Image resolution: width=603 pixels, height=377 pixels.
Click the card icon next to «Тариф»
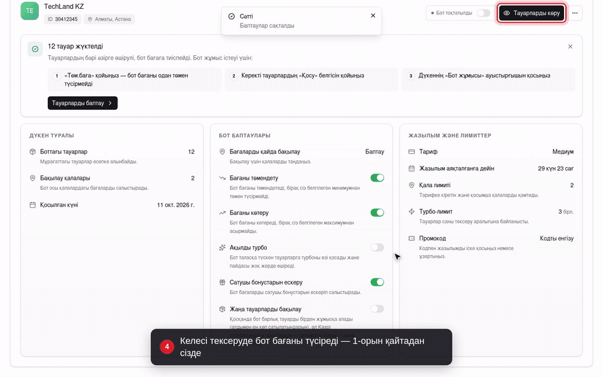(x=411, y=151)
